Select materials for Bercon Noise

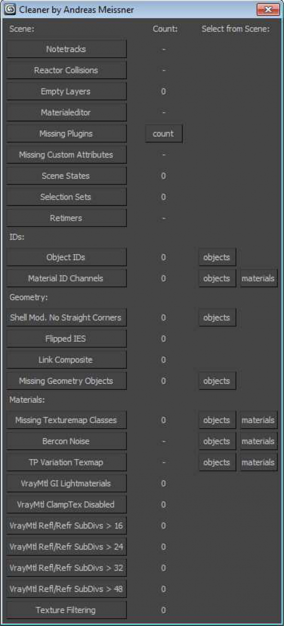point(258,441)
